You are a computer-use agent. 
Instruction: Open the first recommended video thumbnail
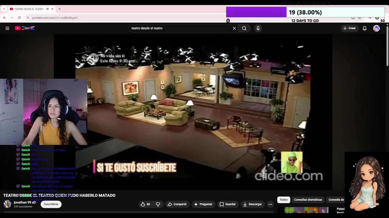coord(306,210)
